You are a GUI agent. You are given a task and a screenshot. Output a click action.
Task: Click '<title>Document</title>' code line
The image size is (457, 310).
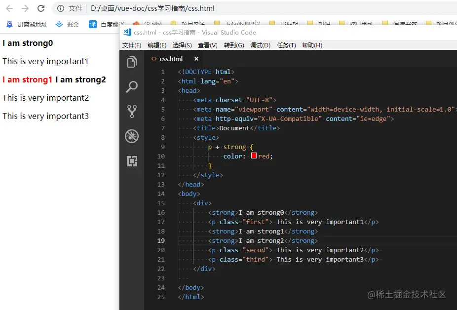point(236,128)
